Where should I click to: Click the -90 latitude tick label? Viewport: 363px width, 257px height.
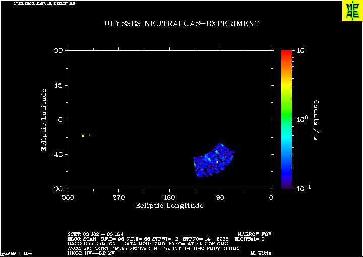(56, 189)
